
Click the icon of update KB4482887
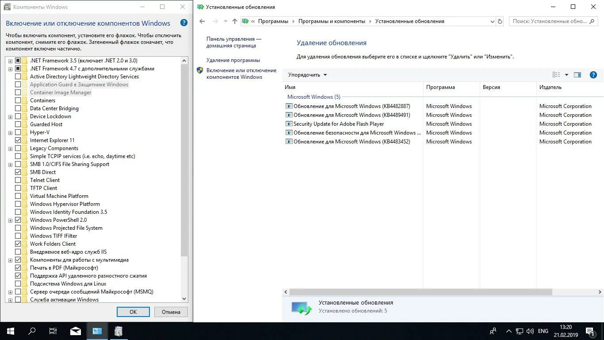[289, 106]
